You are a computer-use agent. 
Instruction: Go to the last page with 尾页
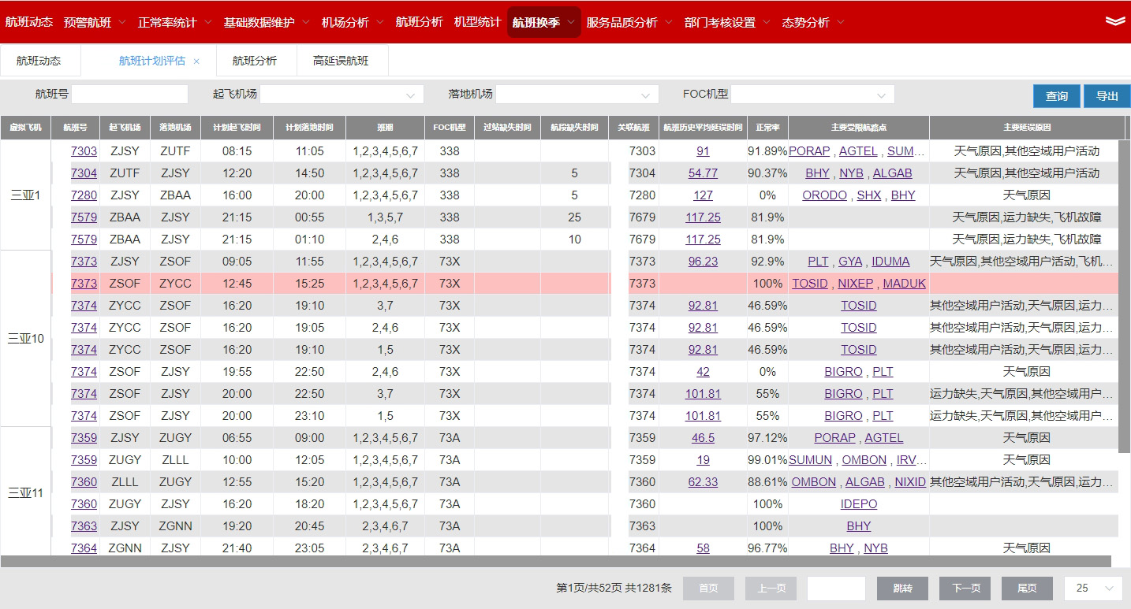pyautogui.click(x=1026, y=588)
